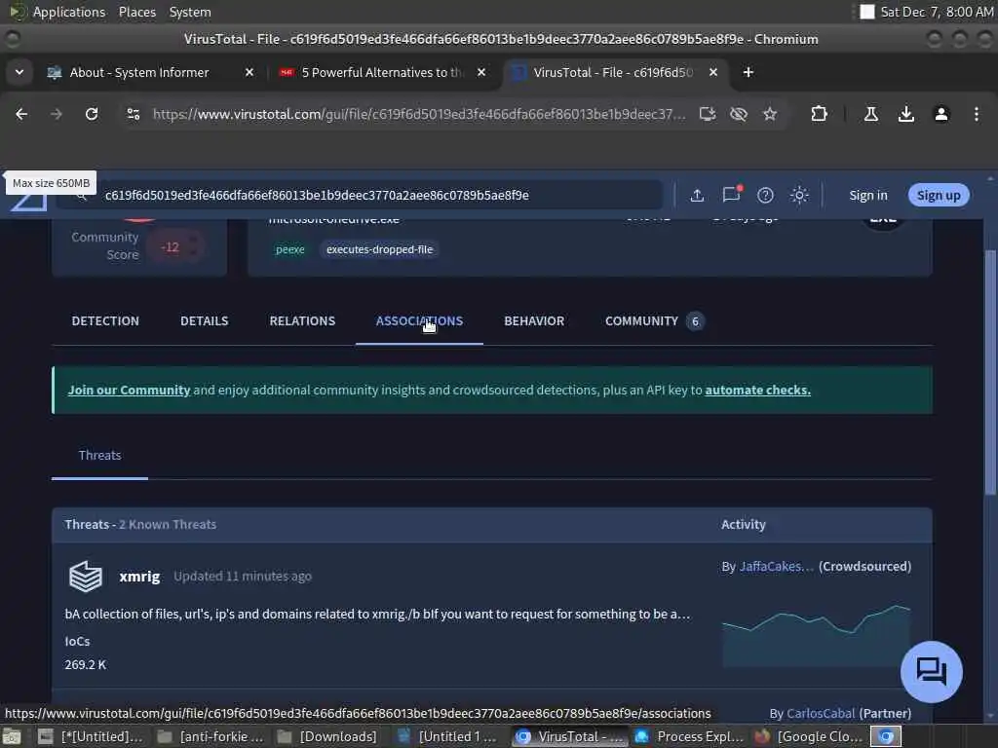Open the Downloads toolbar icon
Viewport: 998px width, 748px height.
[x=905, y=114]
